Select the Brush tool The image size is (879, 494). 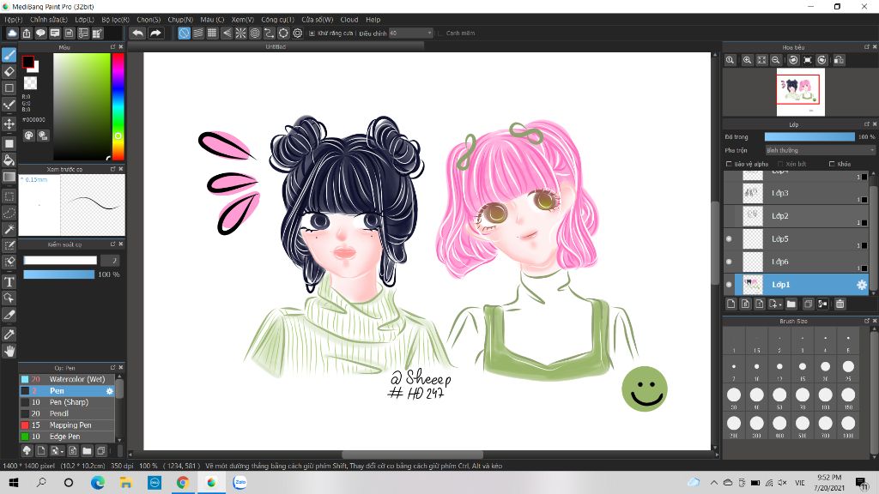[x=9, y=55]
